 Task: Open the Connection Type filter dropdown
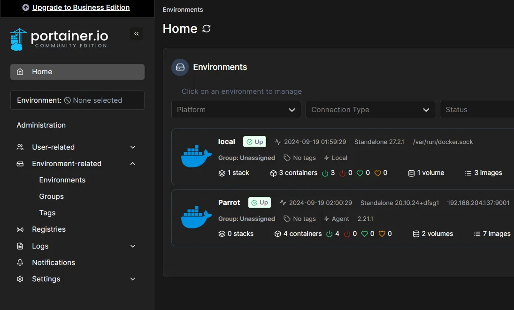[x=370, y=110]
